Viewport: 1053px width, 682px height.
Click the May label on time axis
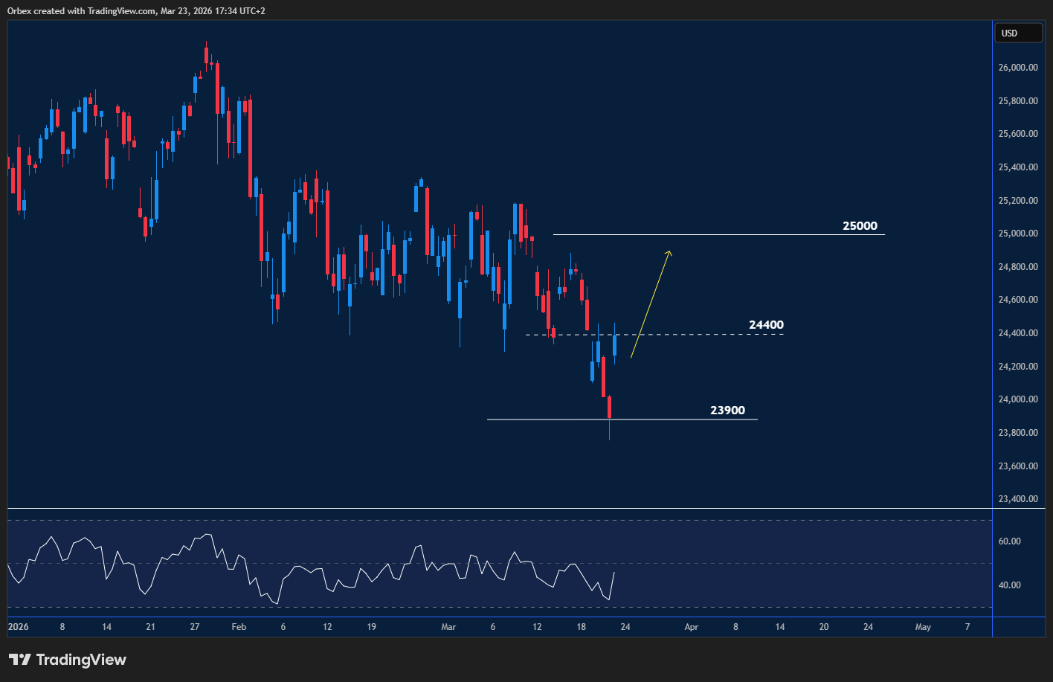(923, 627)
